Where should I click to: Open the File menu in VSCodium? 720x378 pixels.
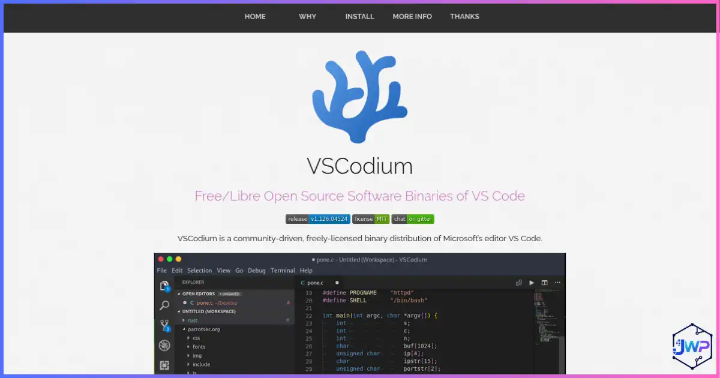coord(162,271)
